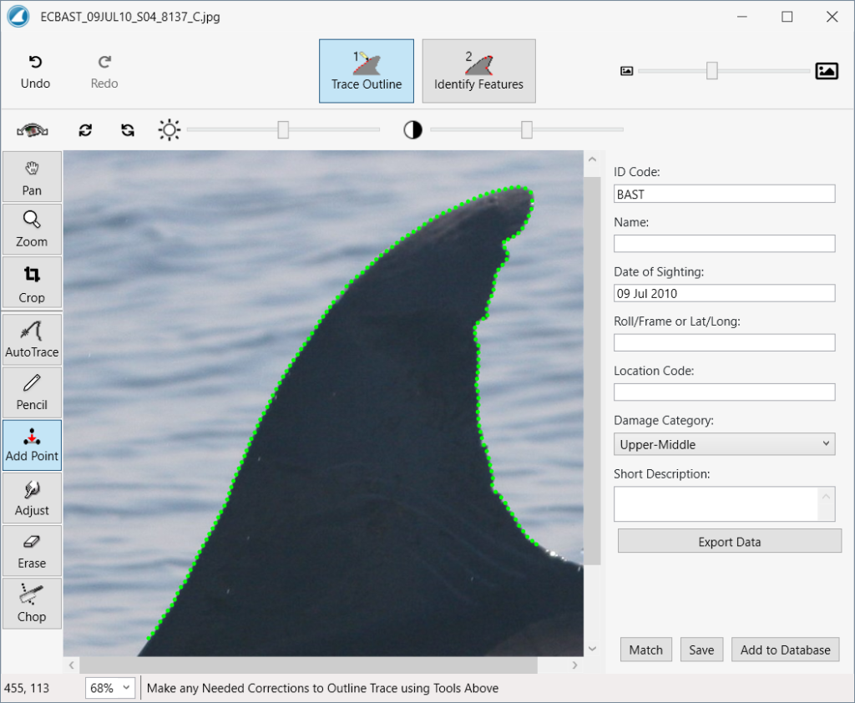Switch to Identify Features step
855x703 pixels.
point(478,71)
